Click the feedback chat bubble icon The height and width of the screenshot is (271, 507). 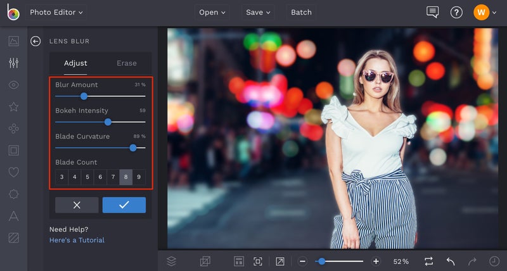[x=433, y=12]
